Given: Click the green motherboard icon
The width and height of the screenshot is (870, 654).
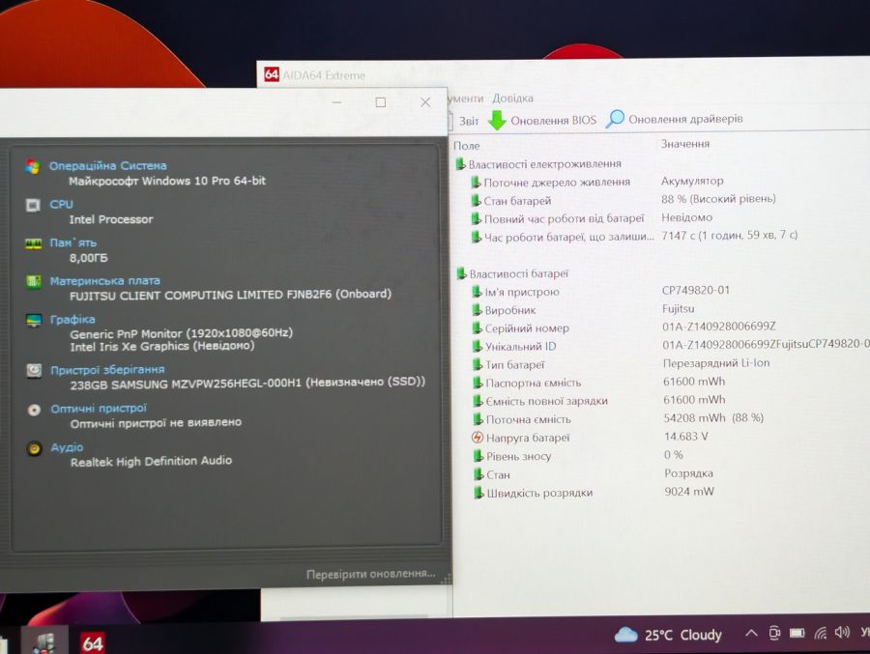Looking at the screenshot, I should [x=34, y=282].
